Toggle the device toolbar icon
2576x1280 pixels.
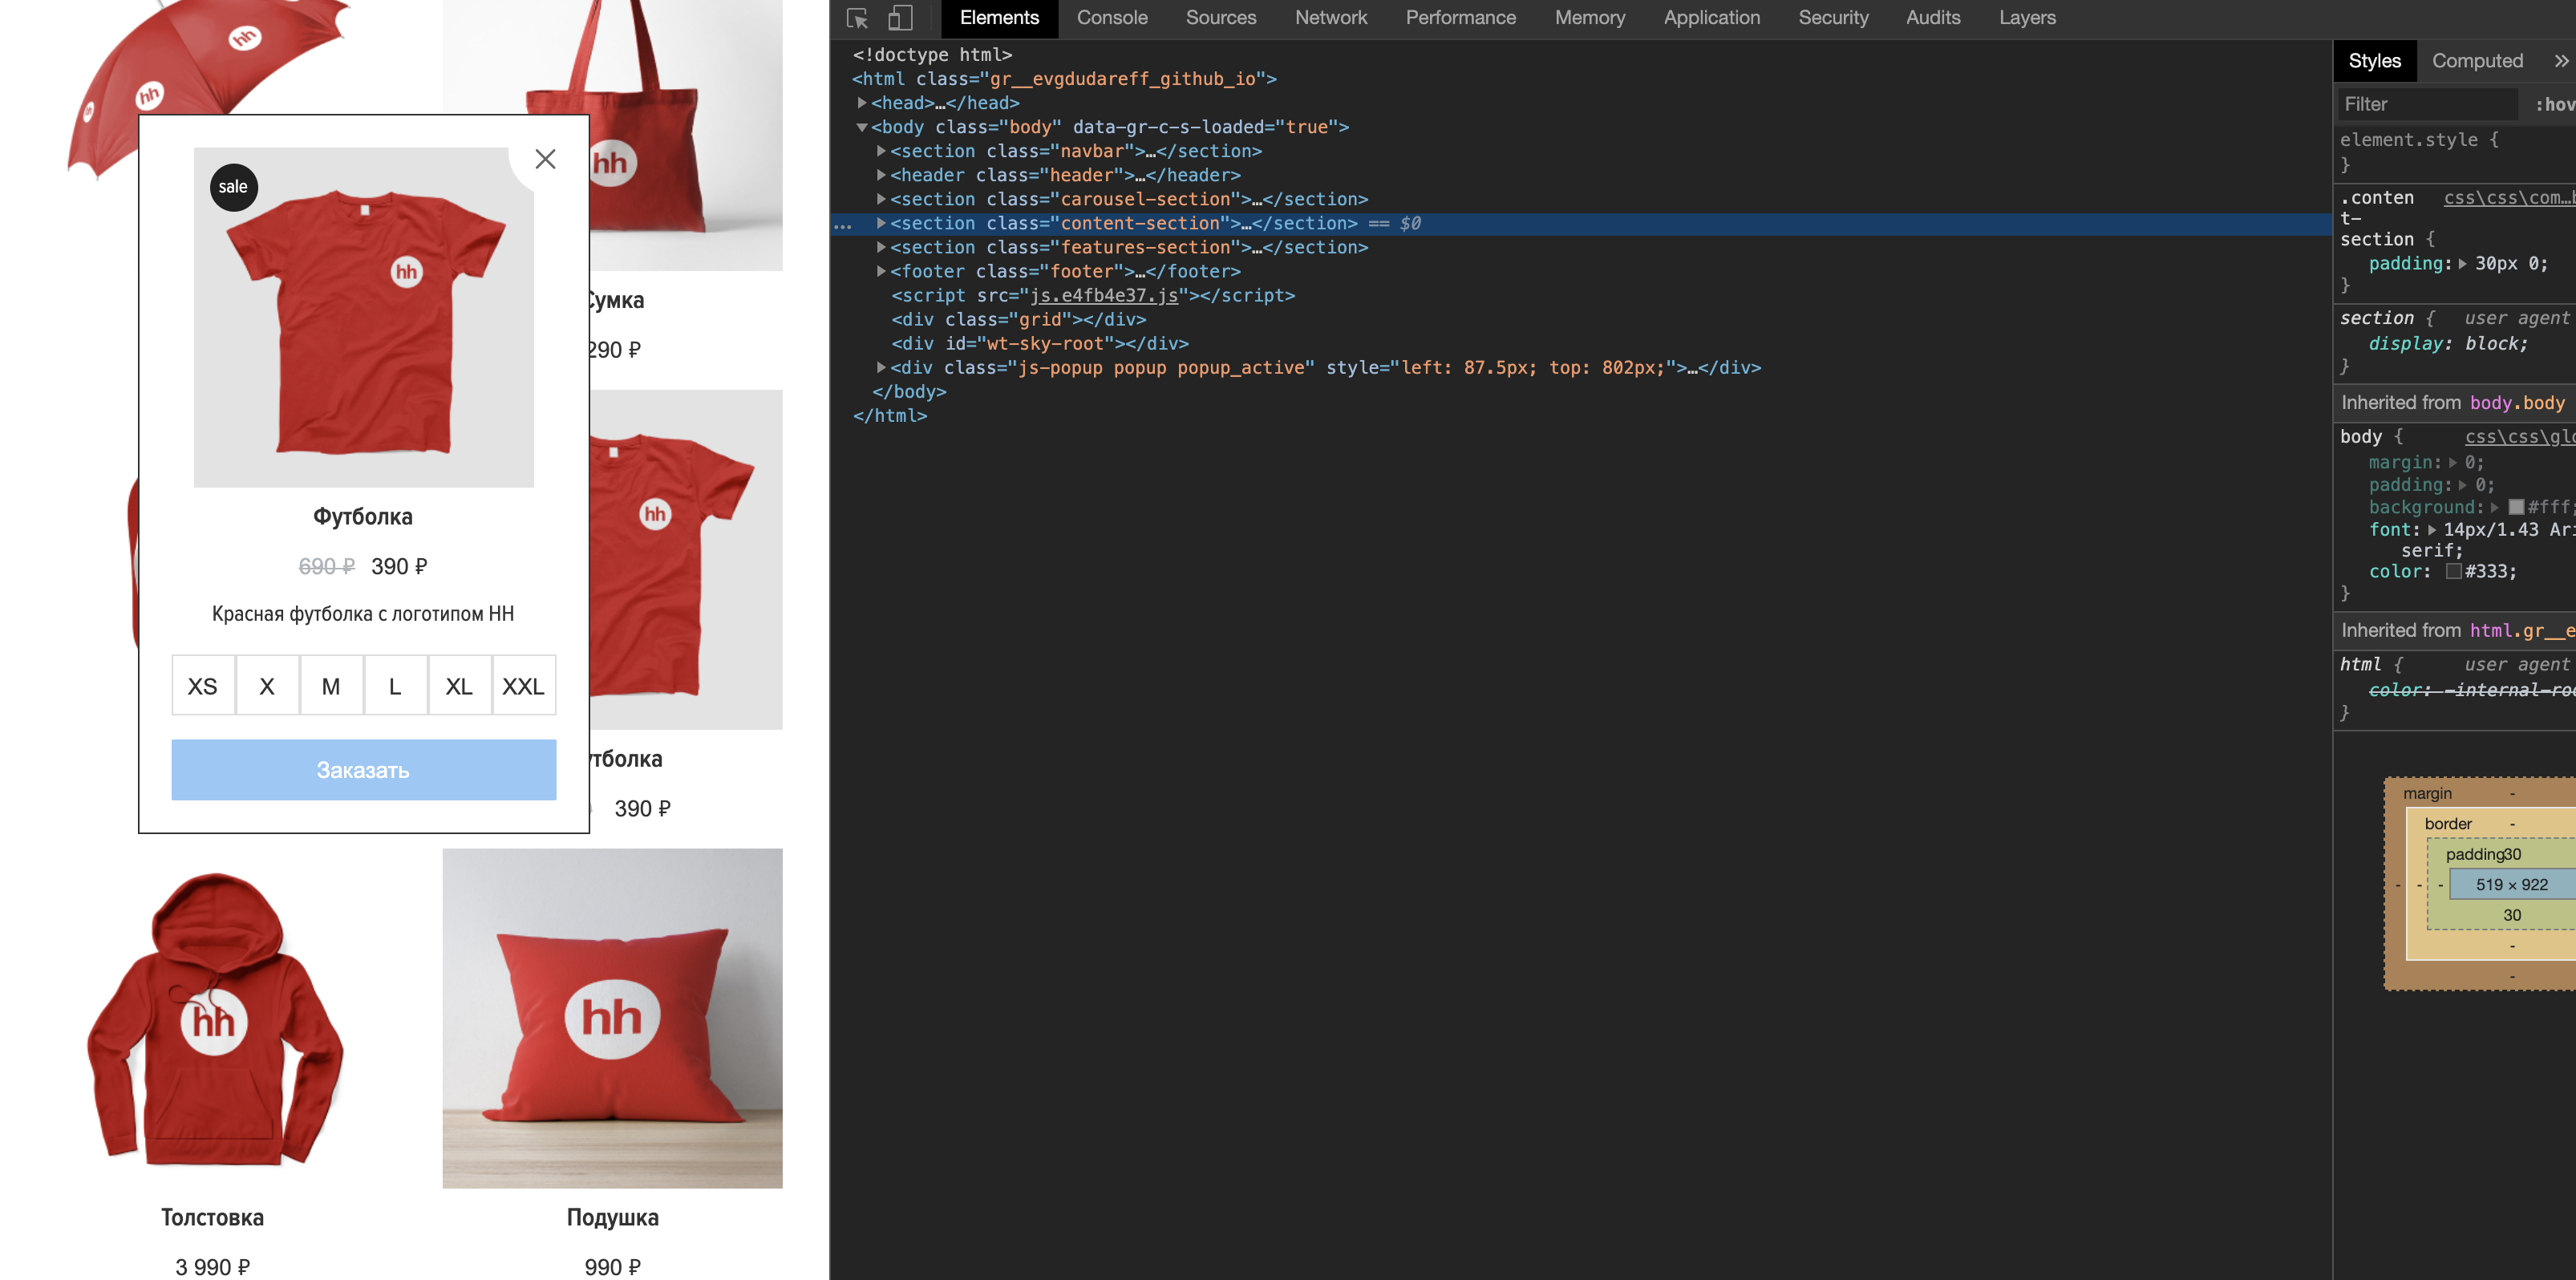900,18
